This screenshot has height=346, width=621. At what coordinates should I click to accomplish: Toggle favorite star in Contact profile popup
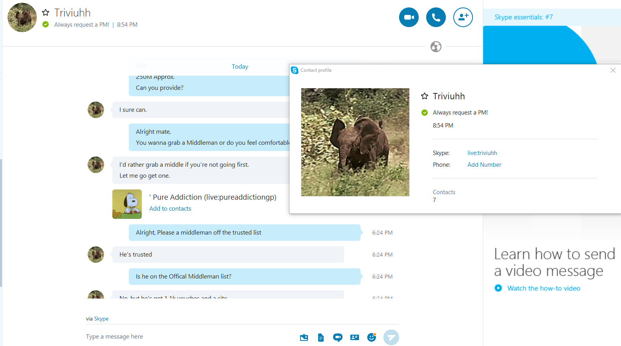click(425, 96)
